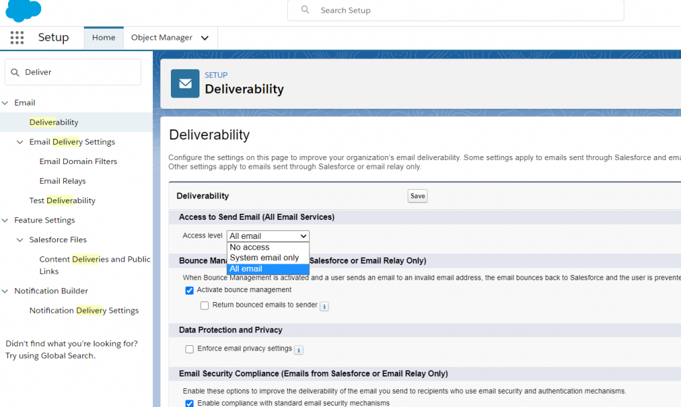Disable compliance with standard email security mechanisms
681x407 pixels.
190,402
